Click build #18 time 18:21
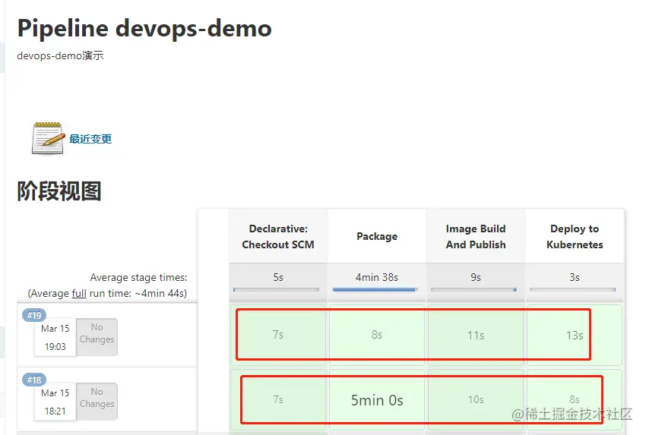This screenshot has height=435, width=646. [55, 411]
